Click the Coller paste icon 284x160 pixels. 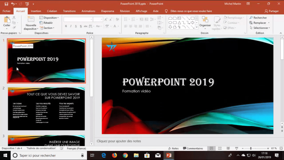tap(7, 20)
